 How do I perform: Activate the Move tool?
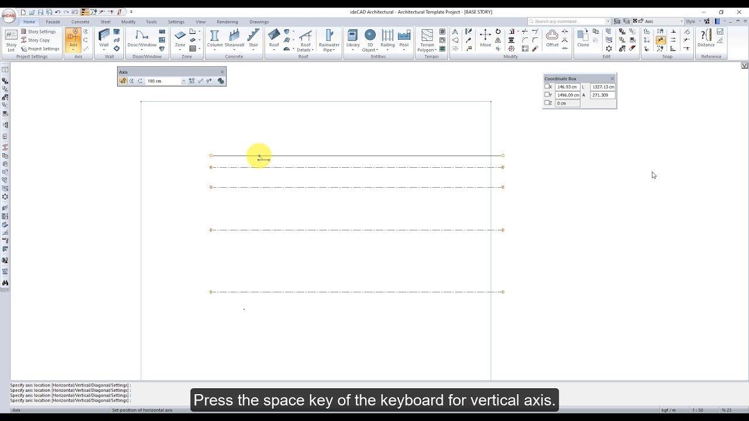(486, 37)
